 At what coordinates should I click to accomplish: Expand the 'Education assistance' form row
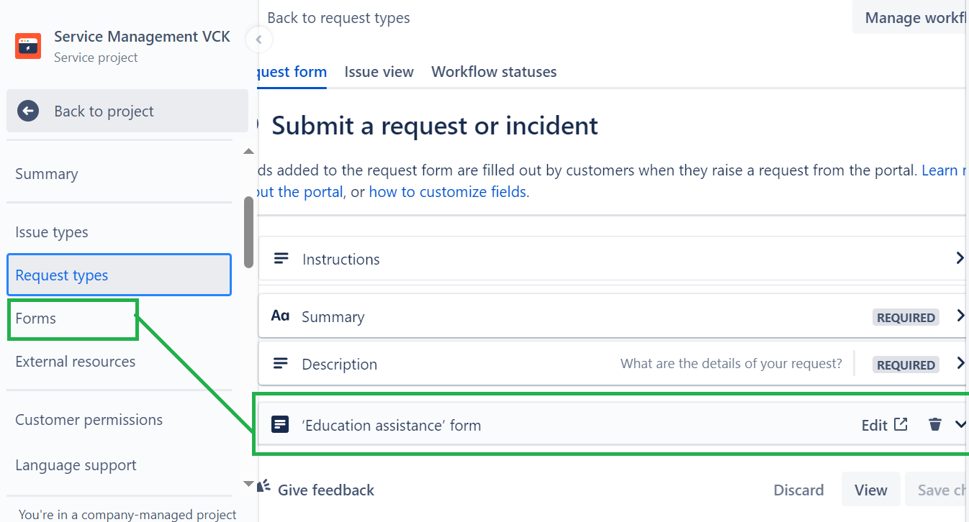pos(960,424)
